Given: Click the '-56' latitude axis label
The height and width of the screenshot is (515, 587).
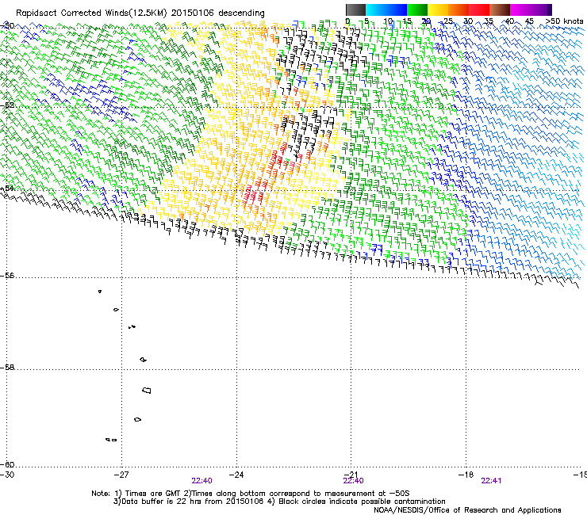Looking at the screenshot, I should click(7, 276).
